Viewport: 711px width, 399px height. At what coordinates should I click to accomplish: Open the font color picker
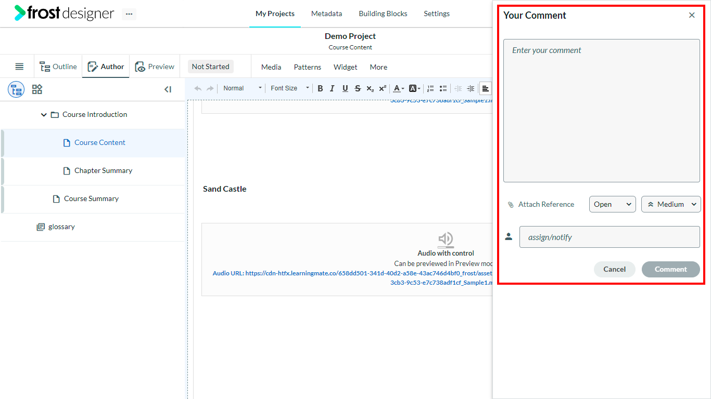point(399,88)
